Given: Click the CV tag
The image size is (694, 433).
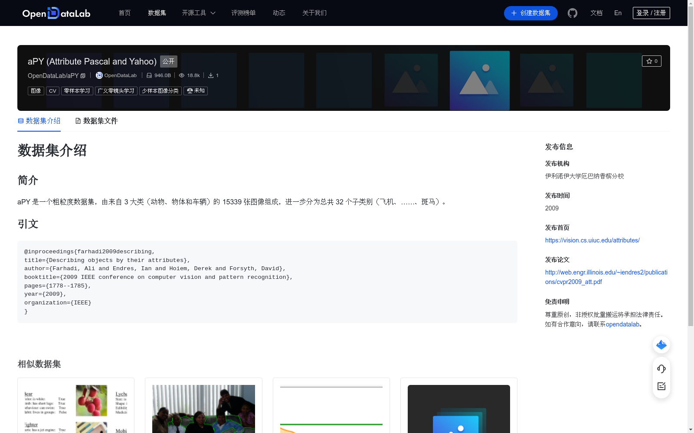Looking at the screenshot, I should click(x=52, y=91).
